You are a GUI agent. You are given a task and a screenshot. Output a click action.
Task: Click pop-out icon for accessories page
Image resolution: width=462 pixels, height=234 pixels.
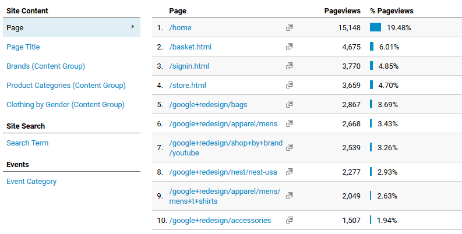pos(290,220)
